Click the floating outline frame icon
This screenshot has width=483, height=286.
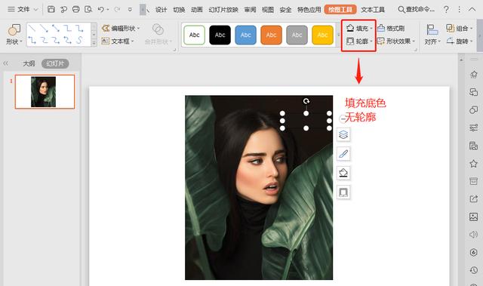point(343,192)
